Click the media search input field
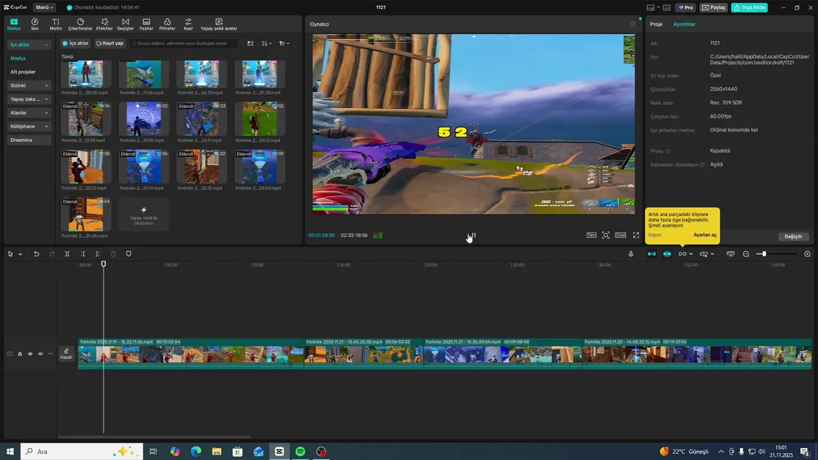 183,43
